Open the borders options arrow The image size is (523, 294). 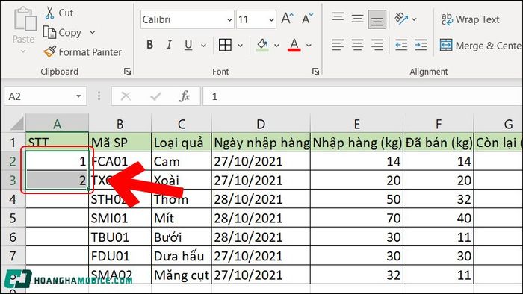[x=240, y=46]
